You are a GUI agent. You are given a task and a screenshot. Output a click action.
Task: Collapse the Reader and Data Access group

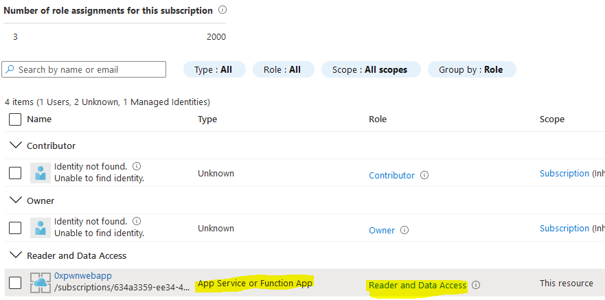[15, 255]
